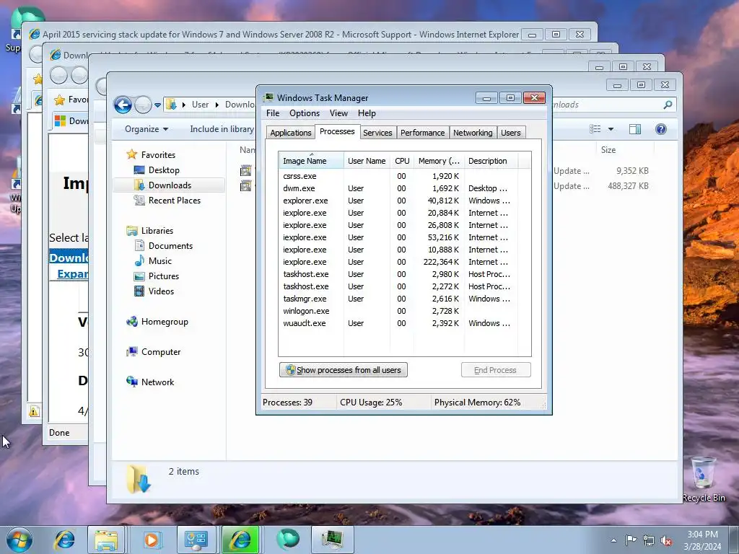This screenshot has height=554, width=739.
Task: Sort processes by the CPU column
Action: [402, 161]
